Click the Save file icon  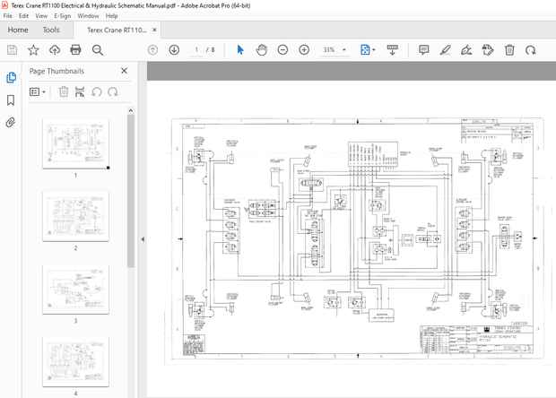click(12, 50)
